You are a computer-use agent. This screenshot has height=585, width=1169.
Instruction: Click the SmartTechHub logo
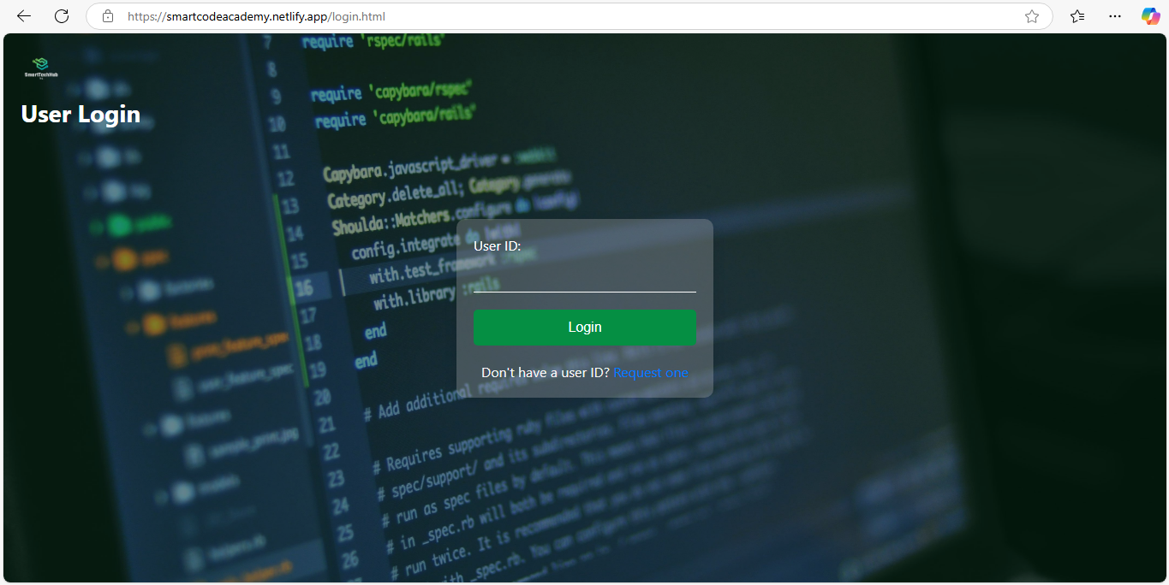tap(40, 67)
